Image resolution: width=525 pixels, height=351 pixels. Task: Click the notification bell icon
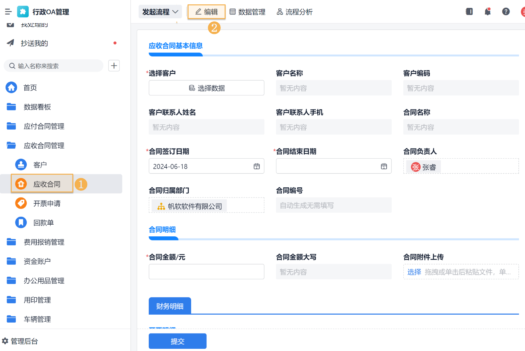point(488,11)
